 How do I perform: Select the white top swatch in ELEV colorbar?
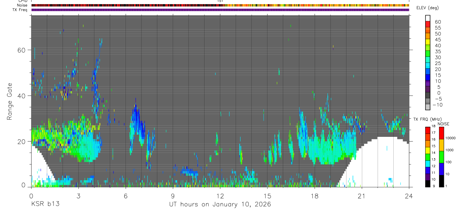pyautogui.click(x=428, y=18)
